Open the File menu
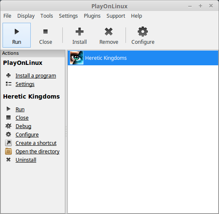The height and width of the screenshot is (214, 219). [7, 16]
